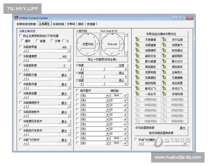The width and height of the screenshot is (208, 166).
Task: Click the lock icon beside 不被通缉
Action: pyautogui.click(x=137, y=39)
